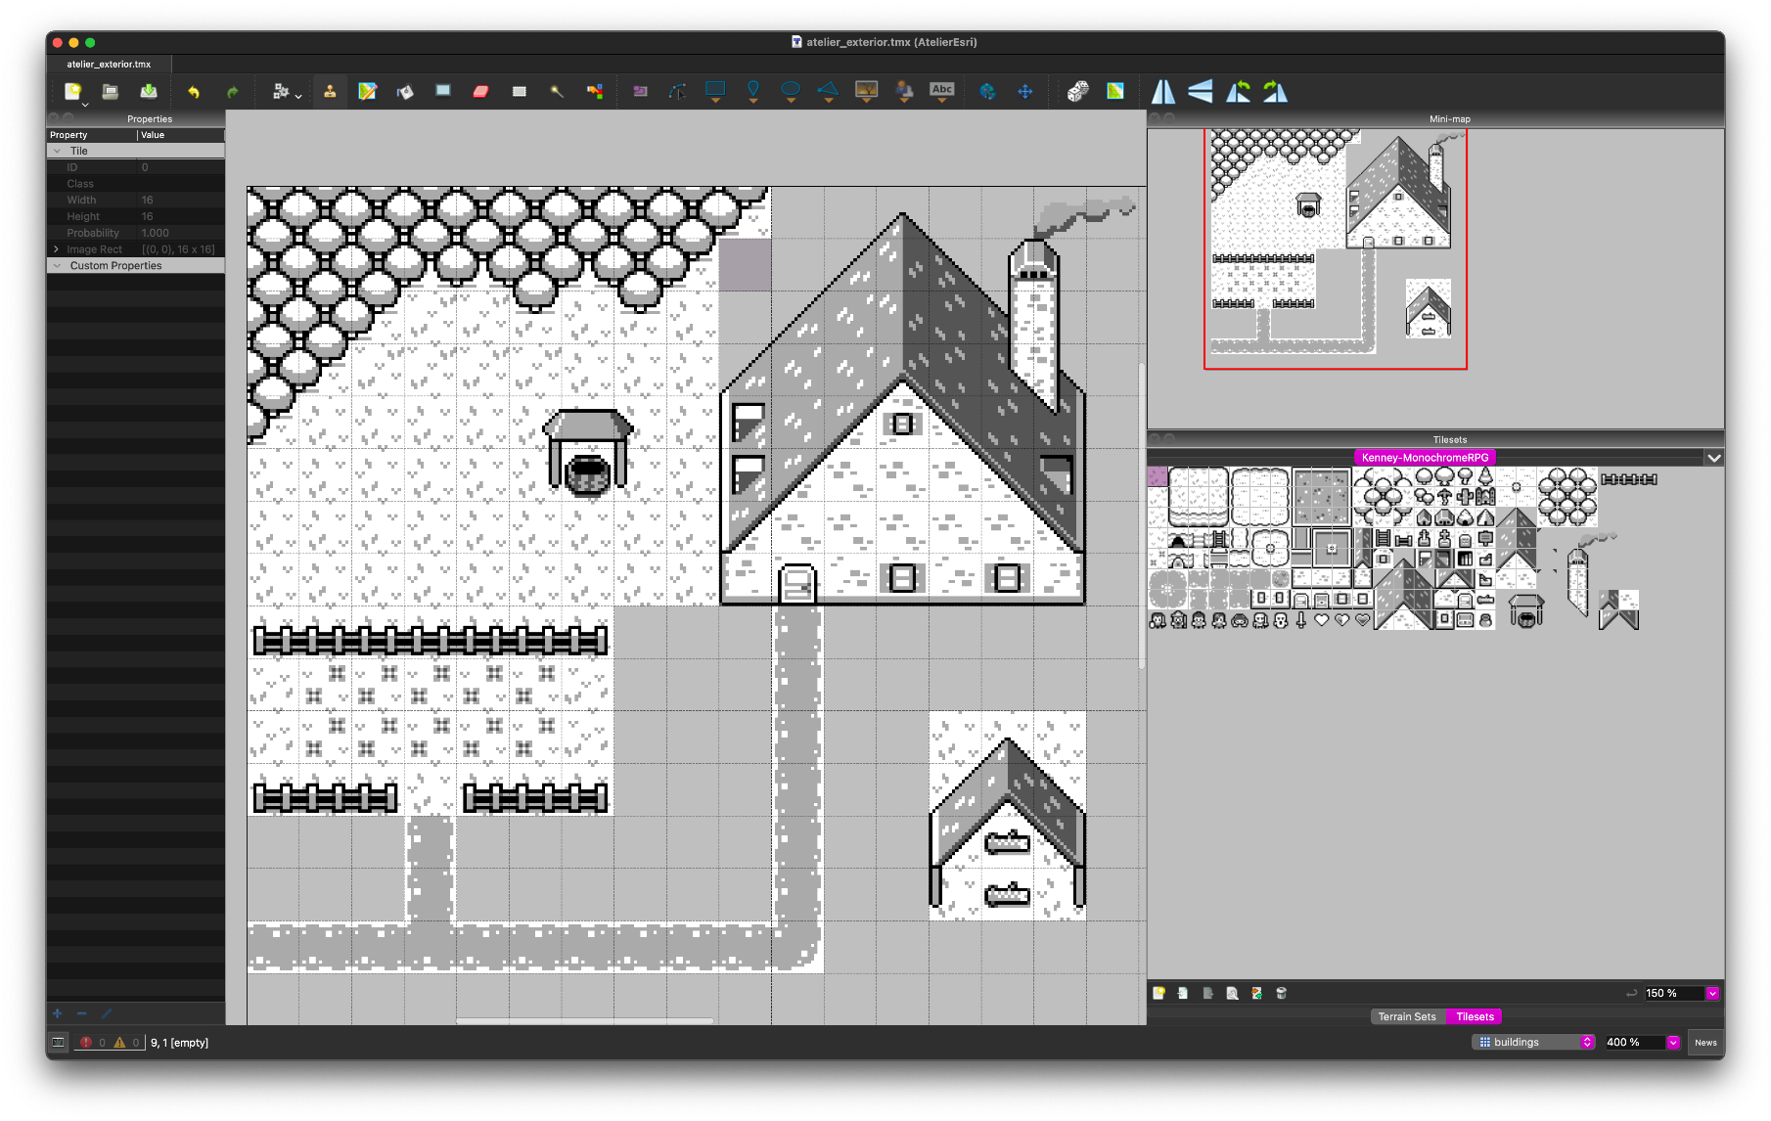Select the Probability value 1.000

pyautogui.click(x=156, y=233)
